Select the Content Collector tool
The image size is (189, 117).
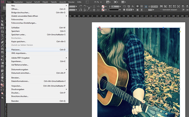2,31
